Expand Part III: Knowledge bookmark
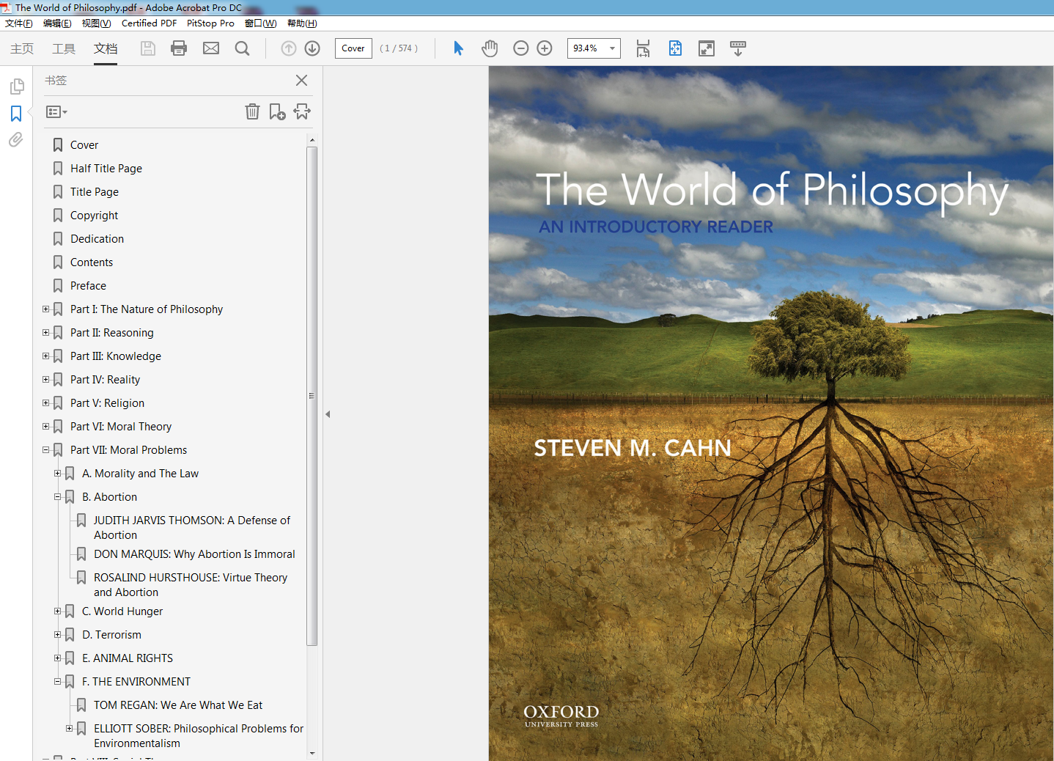This screenshot has width=1054, height=761. click(45, 356)
